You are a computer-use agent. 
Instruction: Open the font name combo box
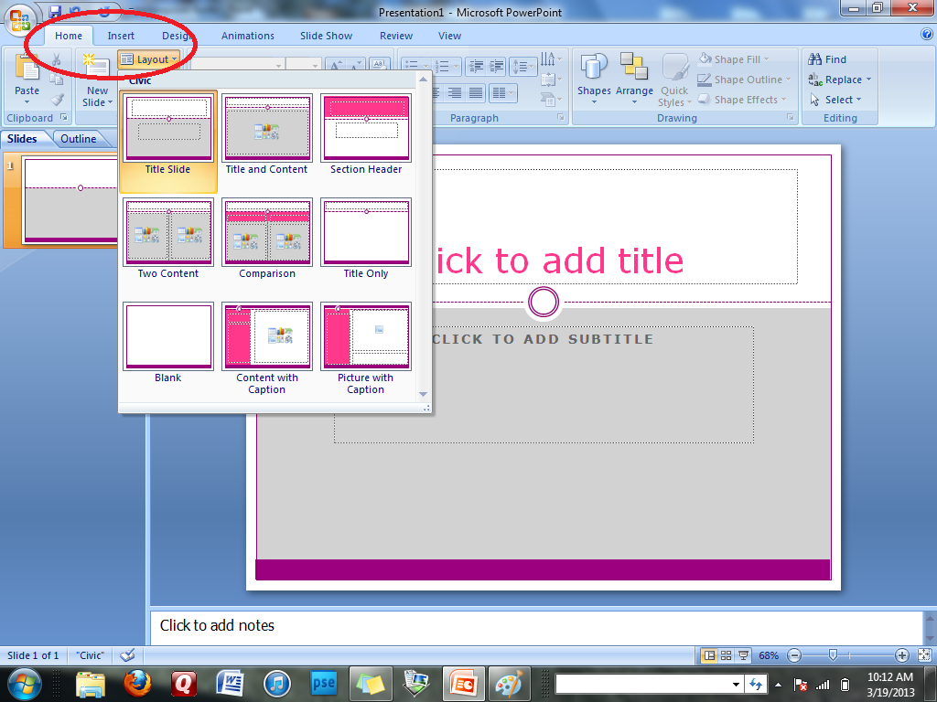237,65
